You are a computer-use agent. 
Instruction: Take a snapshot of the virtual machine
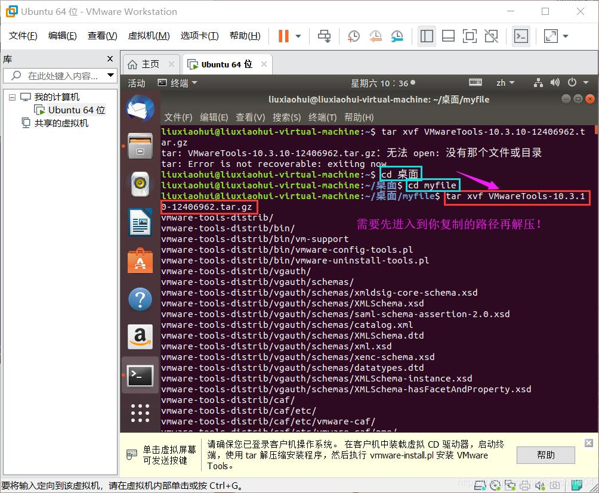click(354, 36)
